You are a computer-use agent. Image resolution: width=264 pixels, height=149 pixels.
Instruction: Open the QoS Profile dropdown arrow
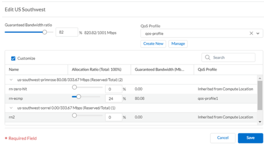258,34
